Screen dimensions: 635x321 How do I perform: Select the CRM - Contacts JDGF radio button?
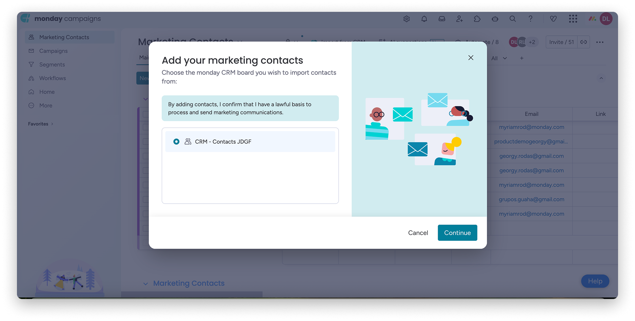tap(176, 142)
